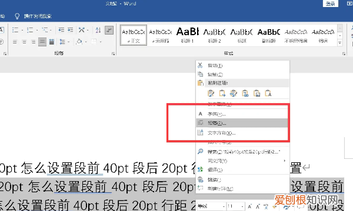The height and width of the screenshot is (211, 353).
Task: Click the 登录 sign-in button
Action: pos(331,4)
